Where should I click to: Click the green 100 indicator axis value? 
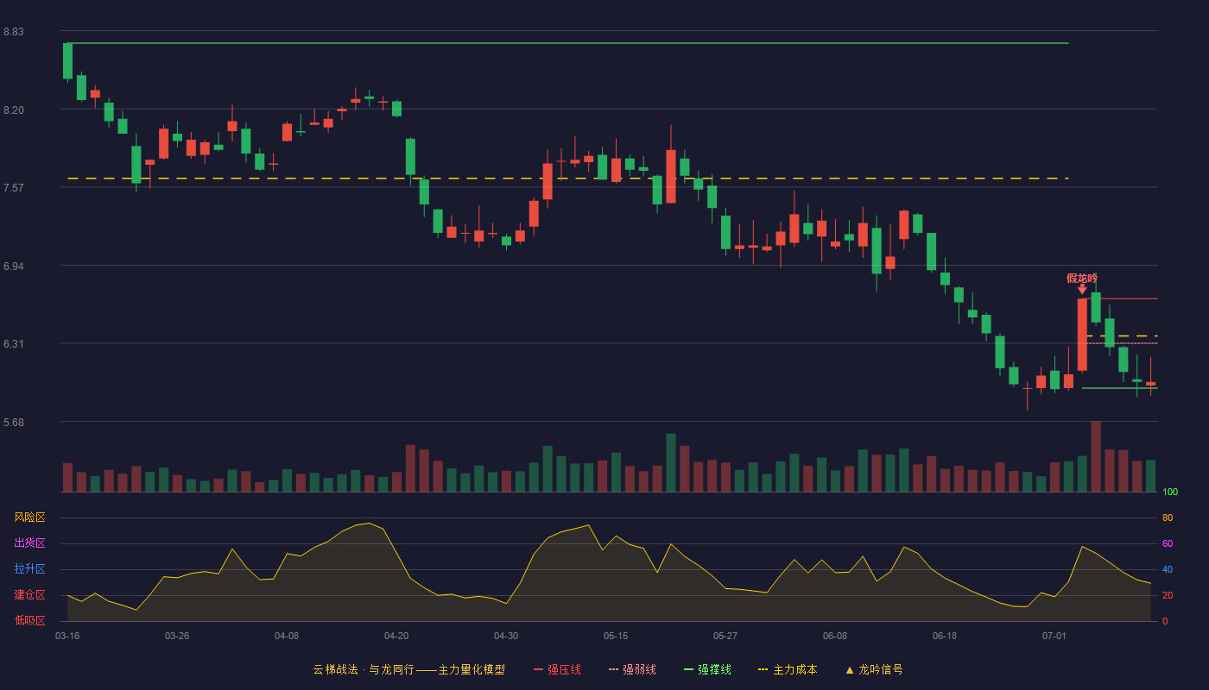[x=1170, y=492]
